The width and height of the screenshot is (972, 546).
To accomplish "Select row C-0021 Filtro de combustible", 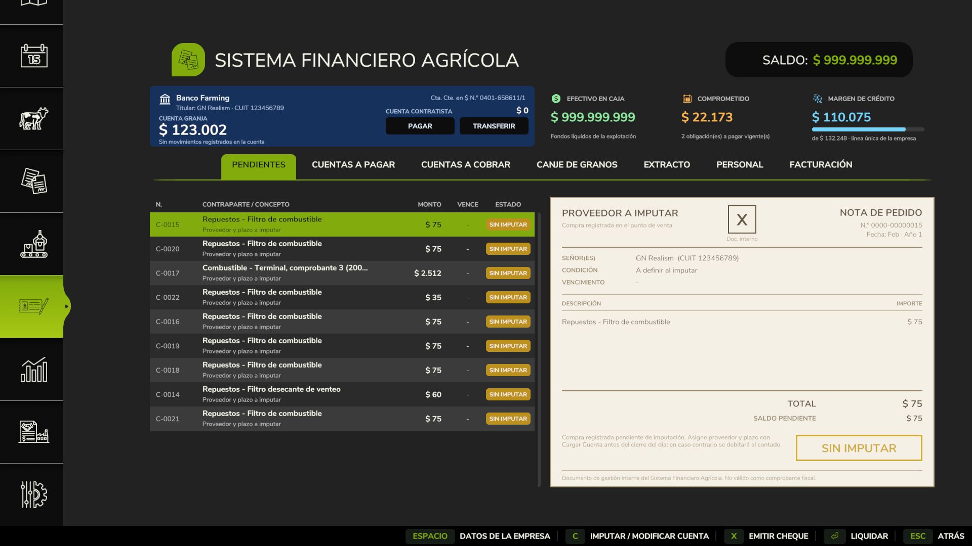I will 342,419.
